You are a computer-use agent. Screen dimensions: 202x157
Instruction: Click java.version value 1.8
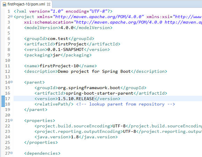[75, 137]
